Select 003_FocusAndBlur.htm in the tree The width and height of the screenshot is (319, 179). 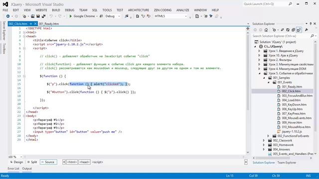[x=297, y=95]
